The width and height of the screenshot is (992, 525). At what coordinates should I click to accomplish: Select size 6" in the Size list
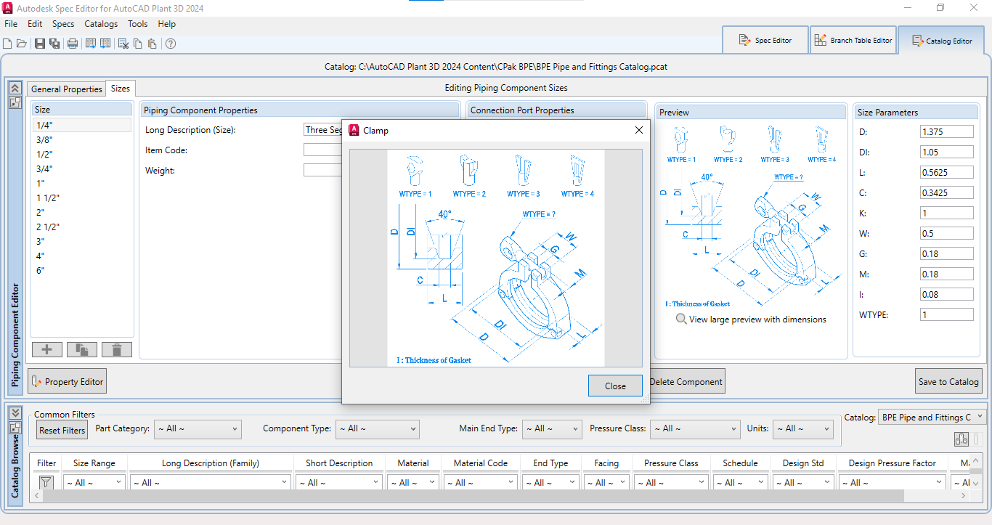tap(82, 270)
